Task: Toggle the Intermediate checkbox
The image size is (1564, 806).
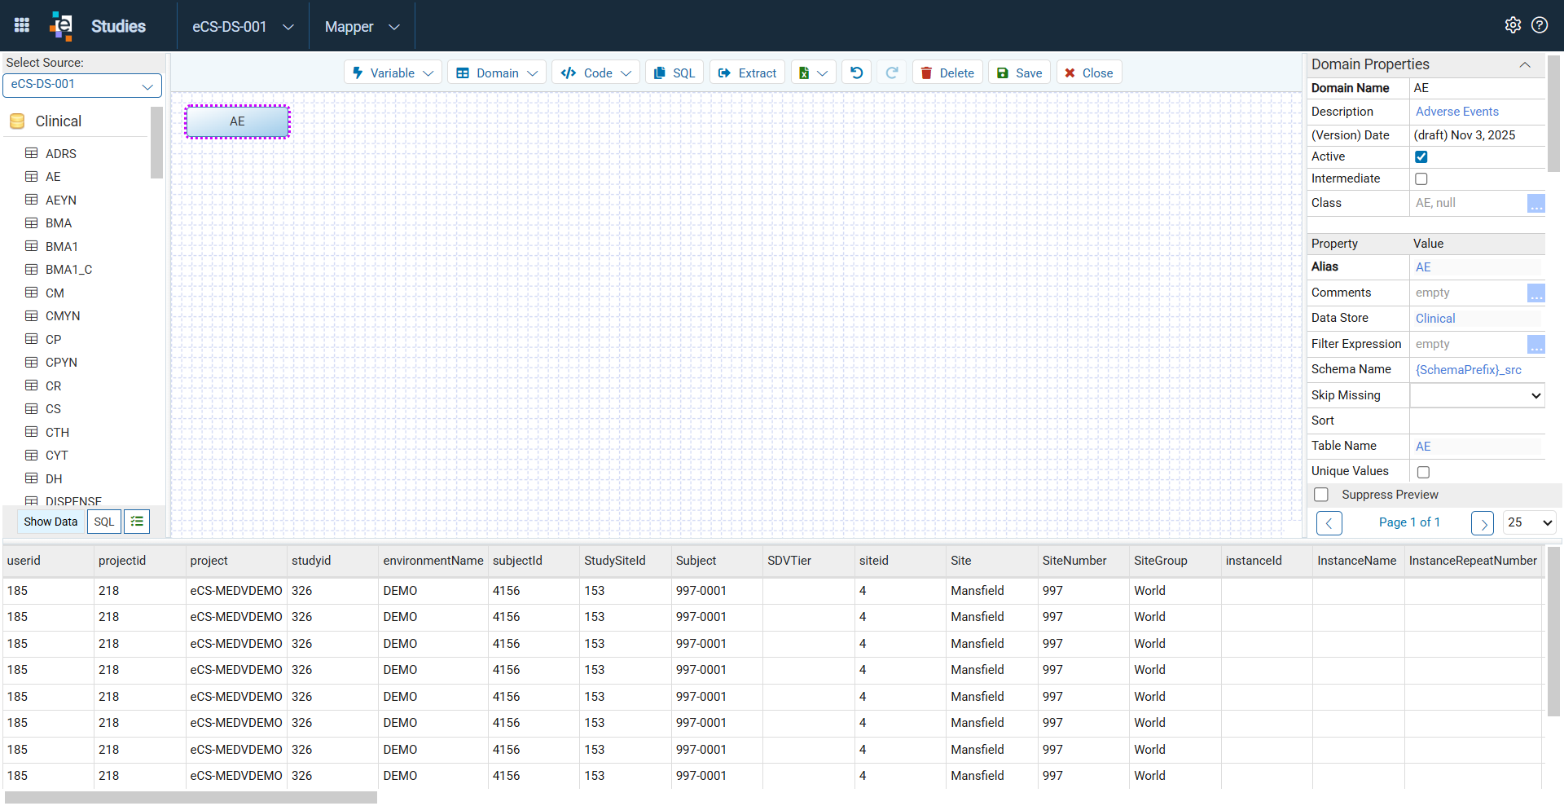Action: tap(1421, 178)
